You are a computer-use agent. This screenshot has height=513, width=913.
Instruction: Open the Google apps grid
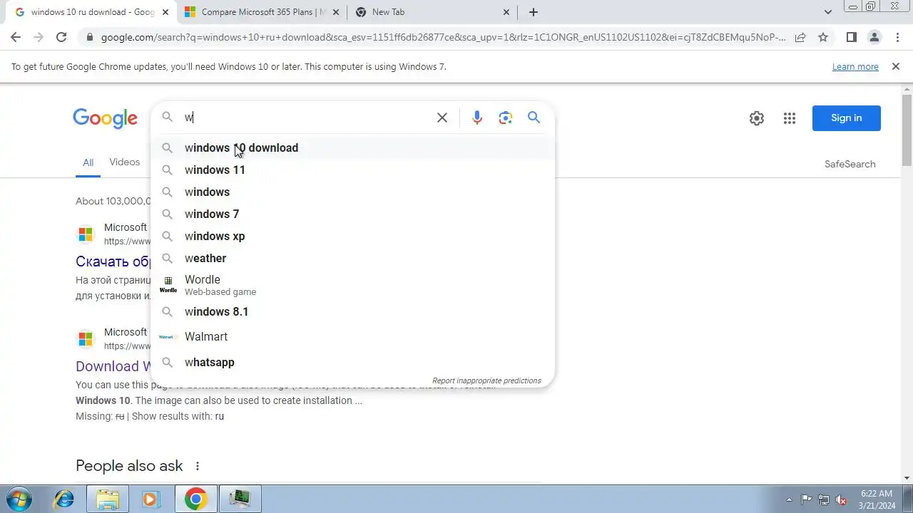click(789, 118)
